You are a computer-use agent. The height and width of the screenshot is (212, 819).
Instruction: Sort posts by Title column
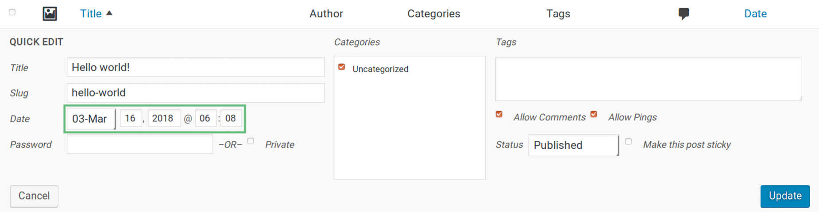(91, 14)
